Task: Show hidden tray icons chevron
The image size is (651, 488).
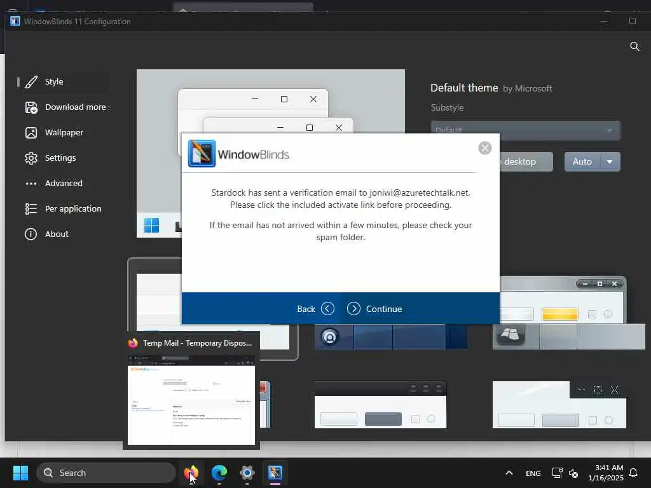Action: click(x=509, y=473)
